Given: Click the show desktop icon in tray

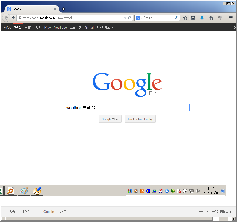Looking at the screenshot, I should pyautogui.click(x=223, y=191).
